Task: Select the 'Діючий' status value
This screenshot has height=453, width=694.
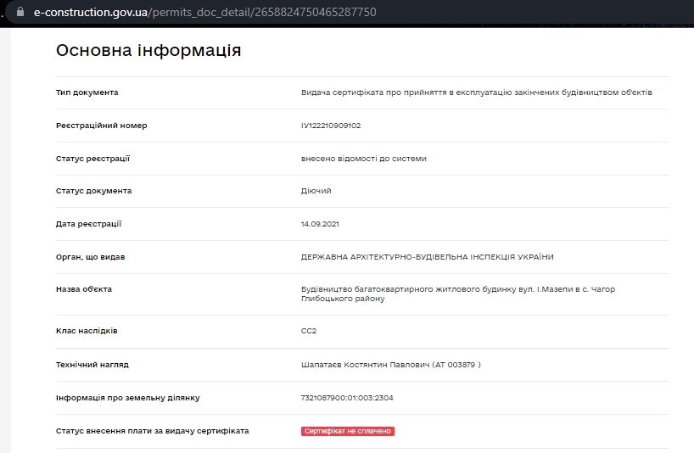Action: (316, 191)
